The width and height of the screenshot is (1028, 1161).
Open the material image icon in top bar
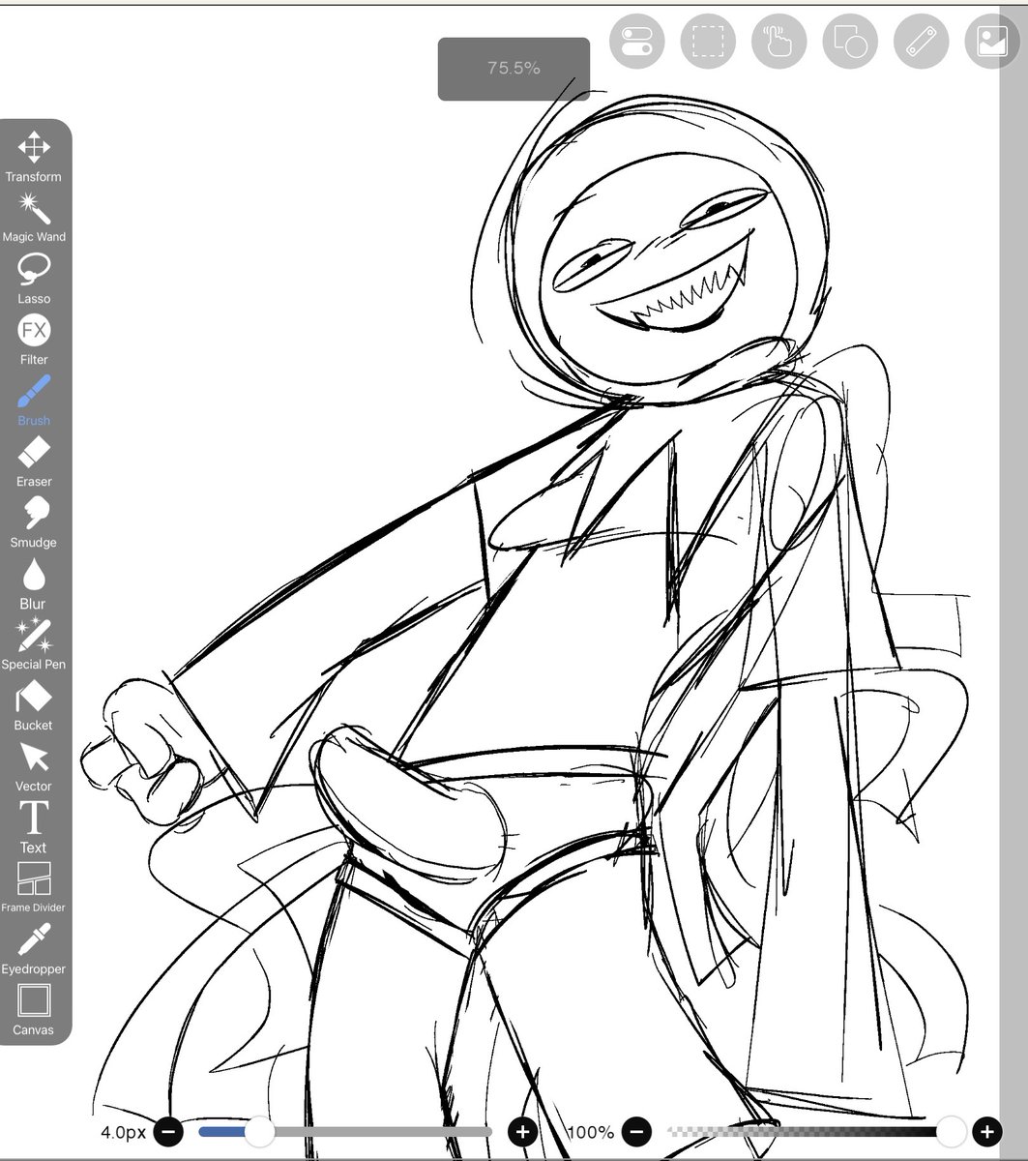tap(990, 42)
